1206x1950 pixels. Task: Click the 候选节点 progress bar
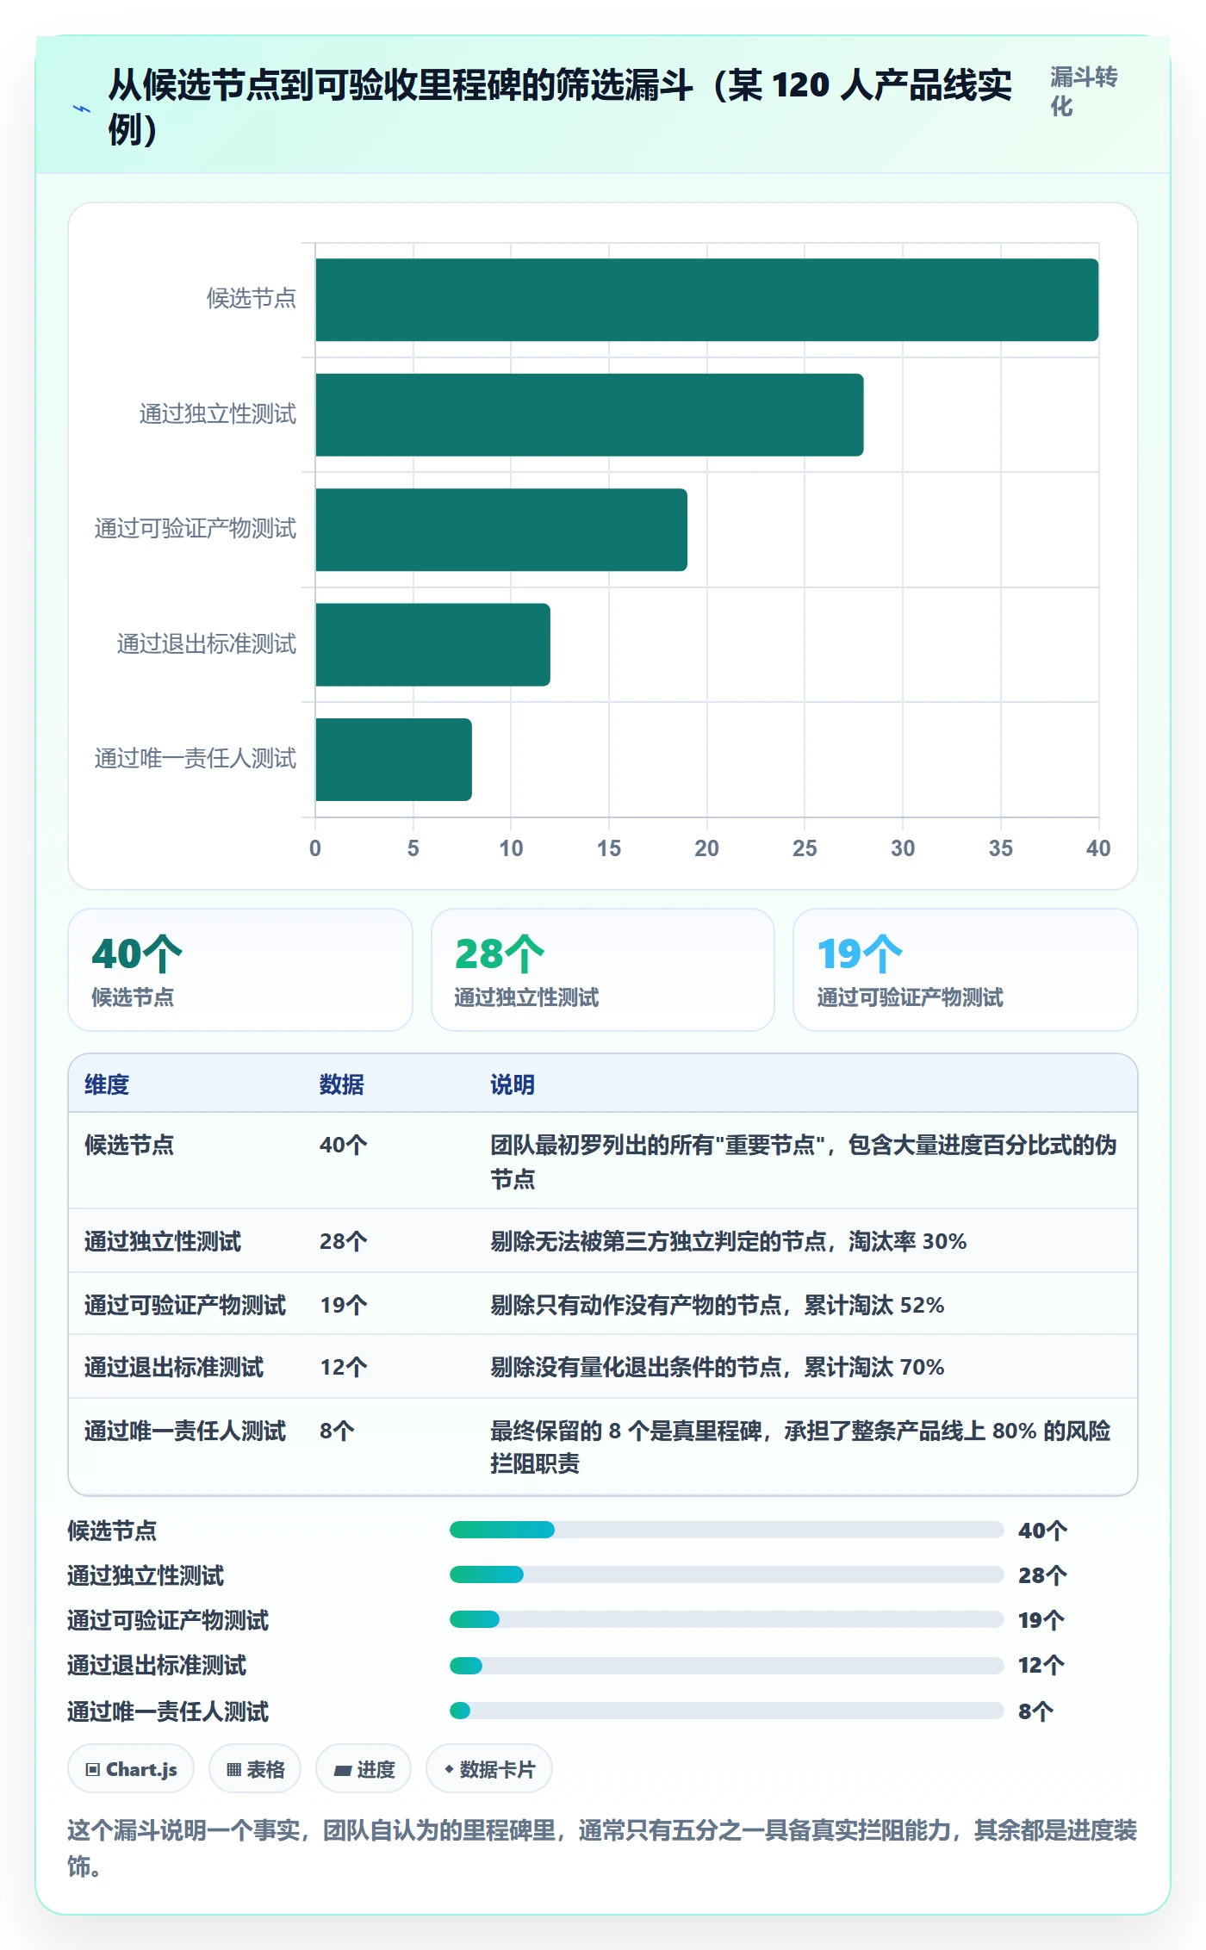[726, 1530]
